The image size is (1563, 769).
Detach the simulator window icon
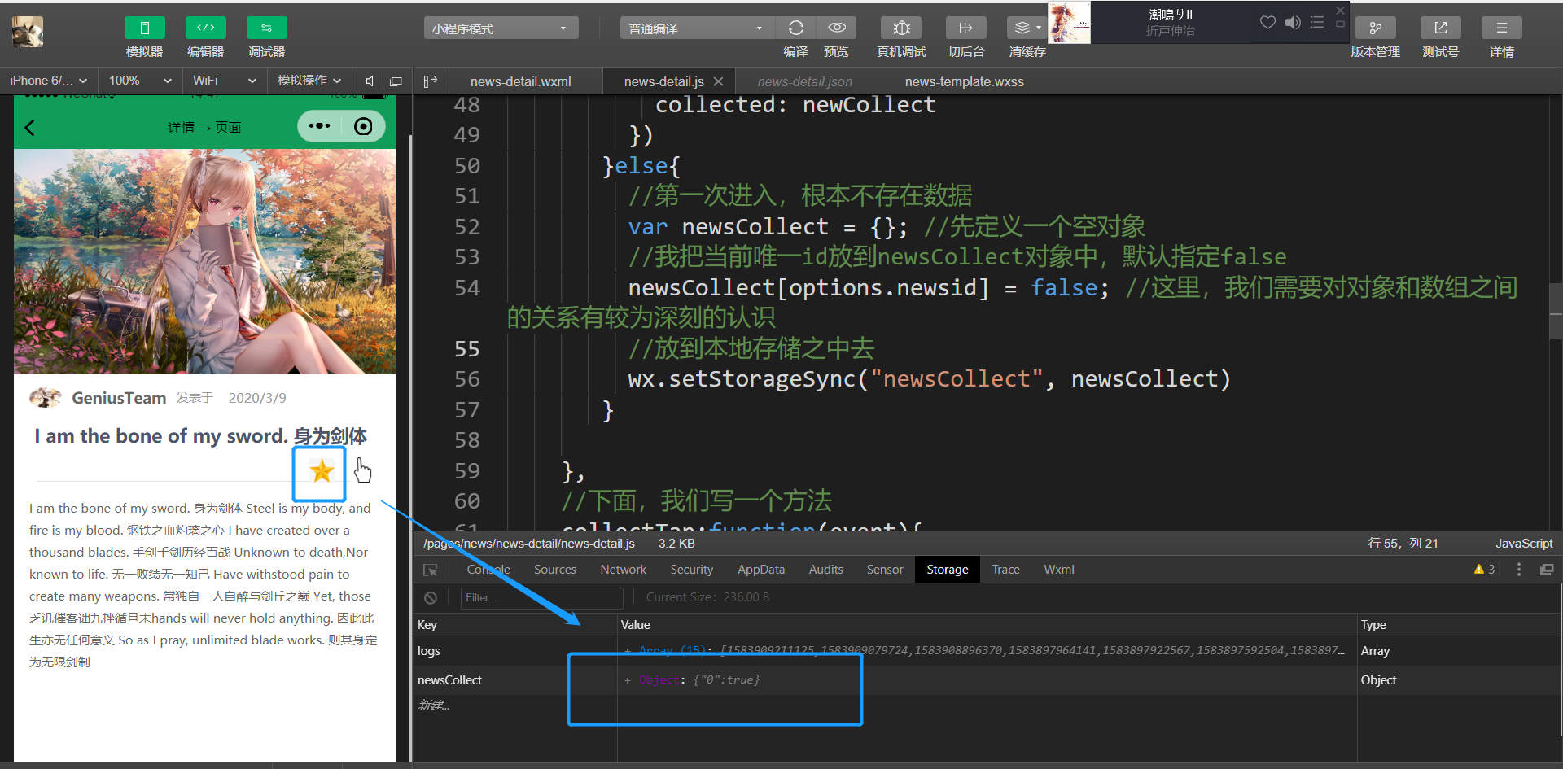pyautogui.click(x=396, y=81)
